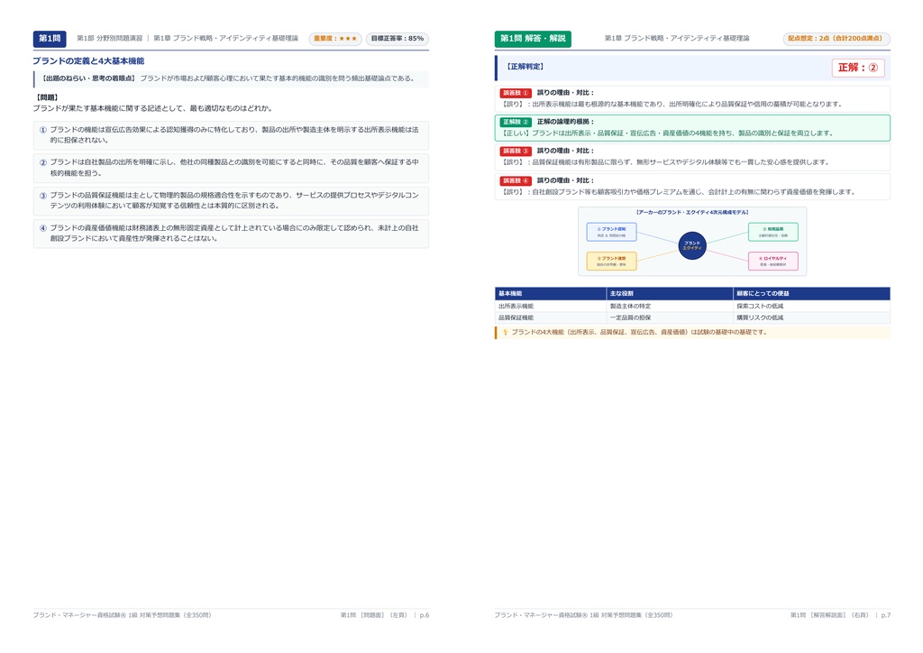Click the ① ブランド認知 diagram node

tap(612, 232)
